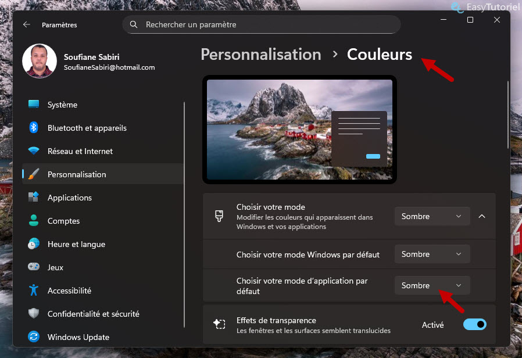This screenshot has width=522, height=358.
Task: Select the Personnalisation sidebar entry
Action: [76, 174]
